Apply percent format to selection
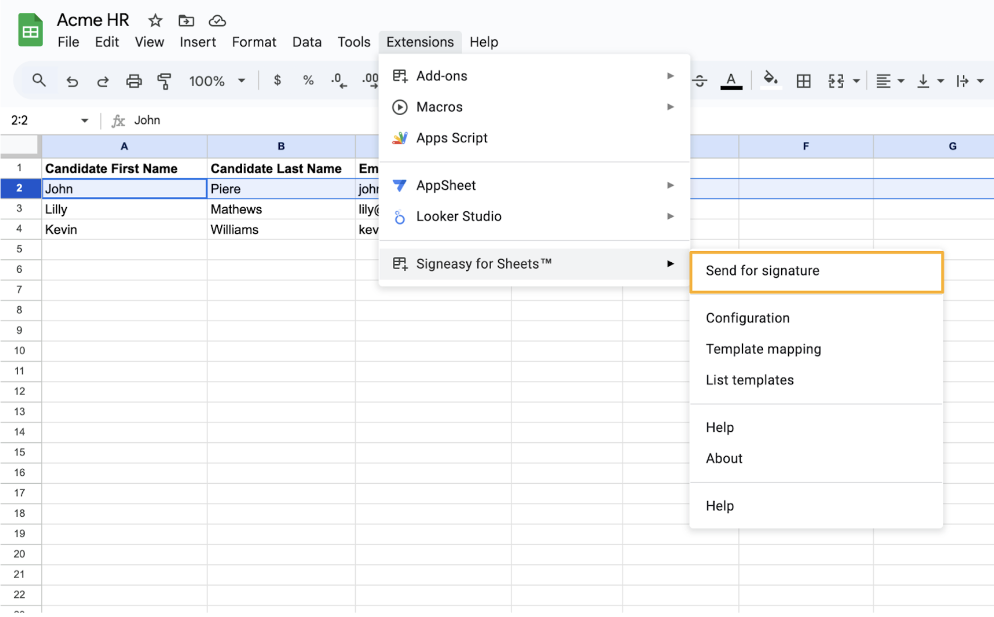The width and height of the screenshot is (994, 617). [x=308, y=81]
